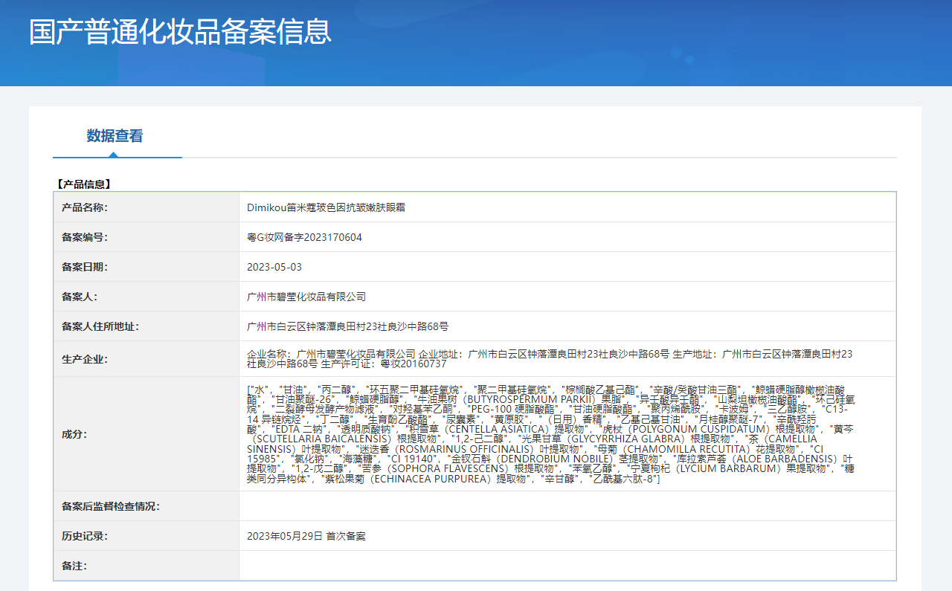Viewport: 952px width, 591px height.
Task: Click the page title 国产普通化妆品备案信息
Action: [x=180, y=32]
